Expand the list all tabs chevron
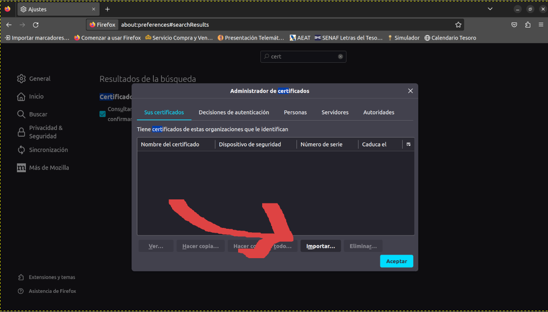548x312 pixels. pos(490,9)
